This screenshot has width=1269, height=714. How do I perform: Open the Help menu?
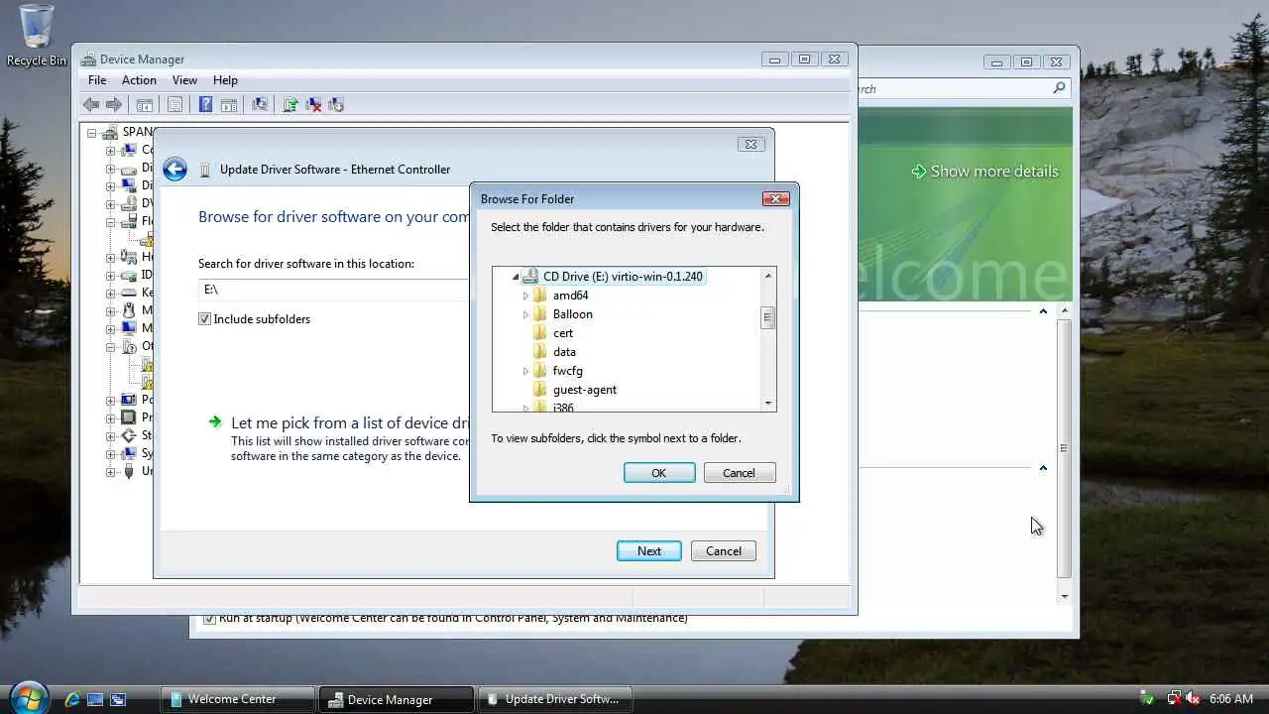(x=225, y=80)
